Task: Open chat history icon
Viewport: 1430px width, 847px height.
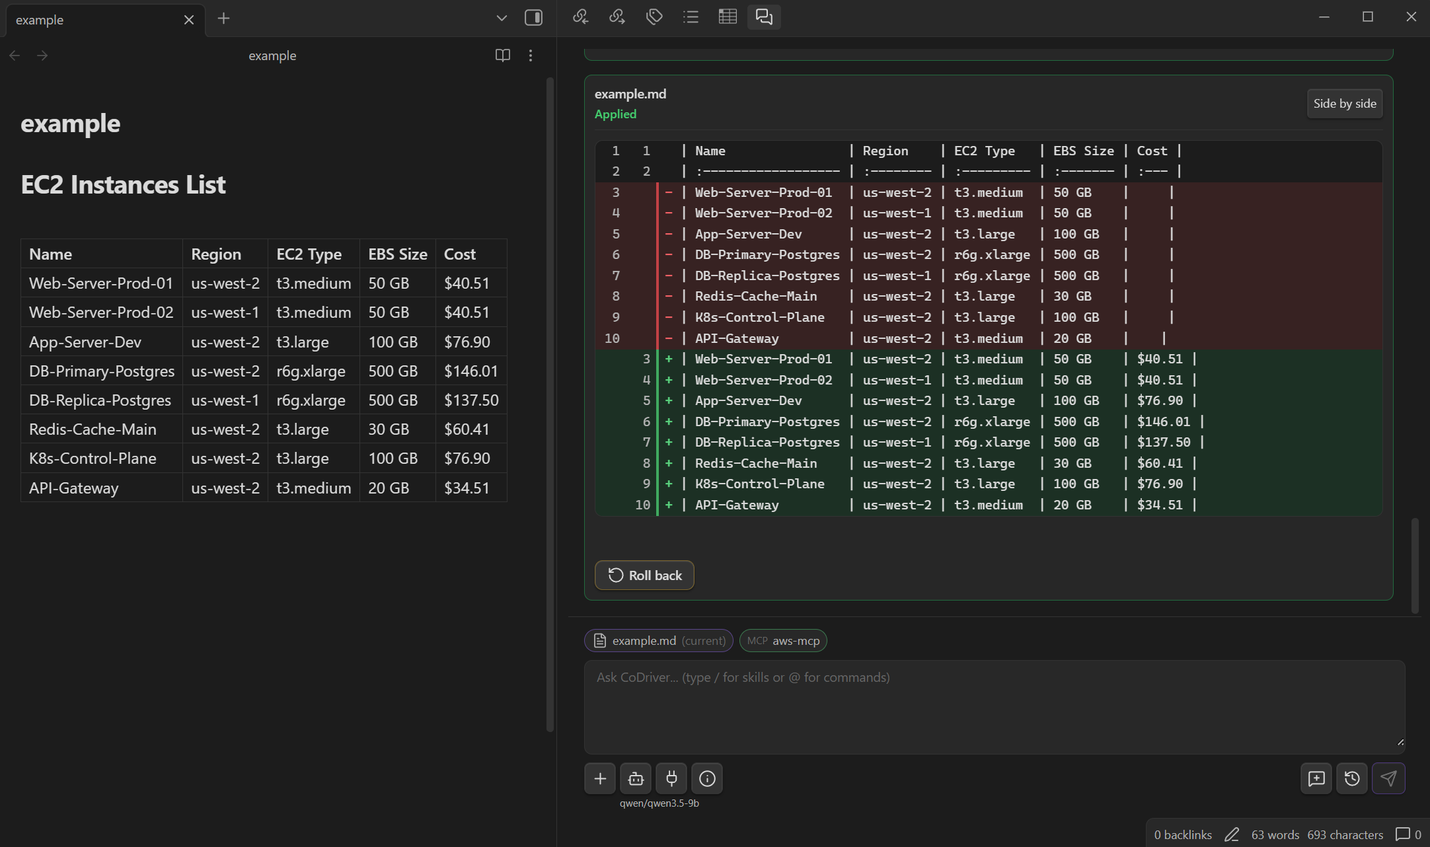Action: pos(1352,779)
